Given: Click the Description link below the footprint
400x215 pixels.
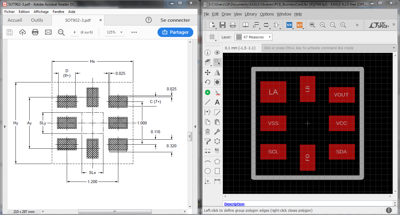Looking at the screenshot, I should click(x=234, y=204).
